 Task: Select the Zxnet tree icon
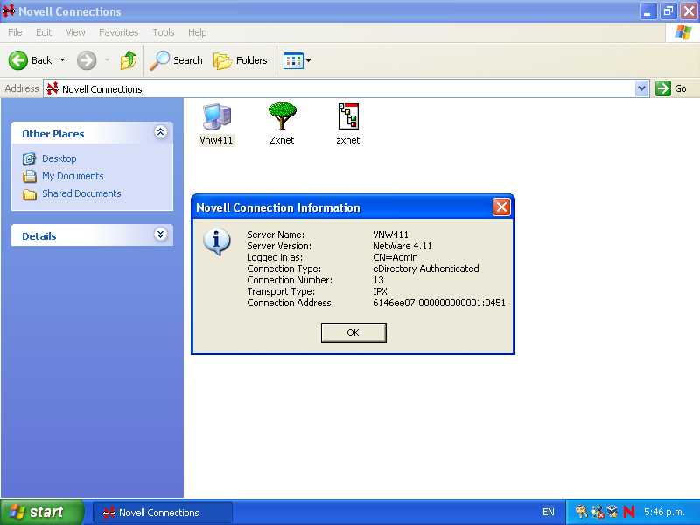(x=282, y=116)
